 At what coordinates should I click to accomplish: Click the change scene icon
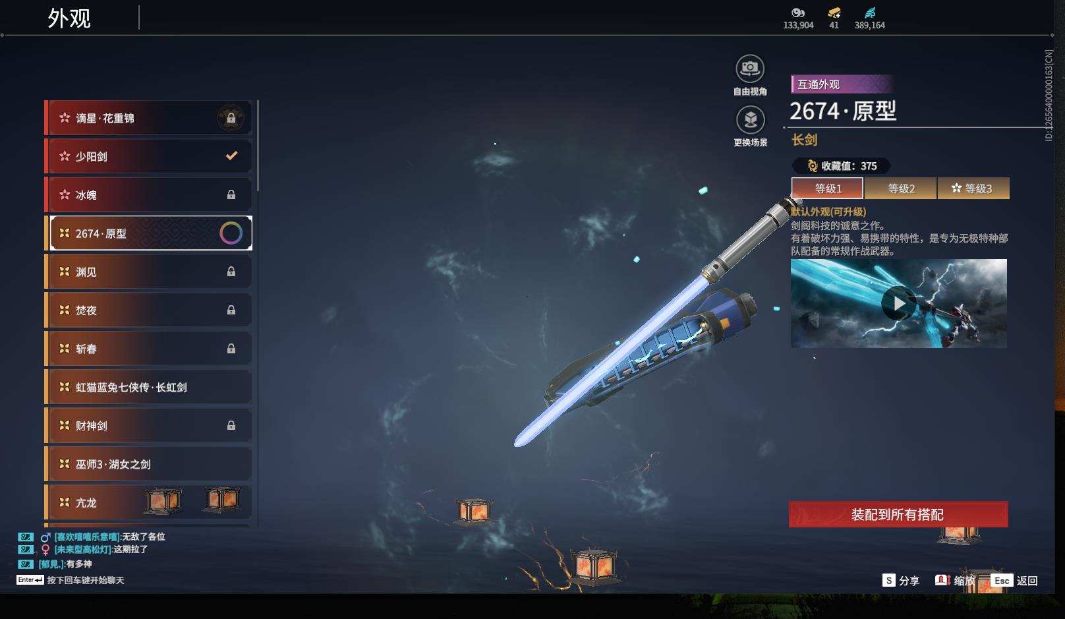pos(750,120)
